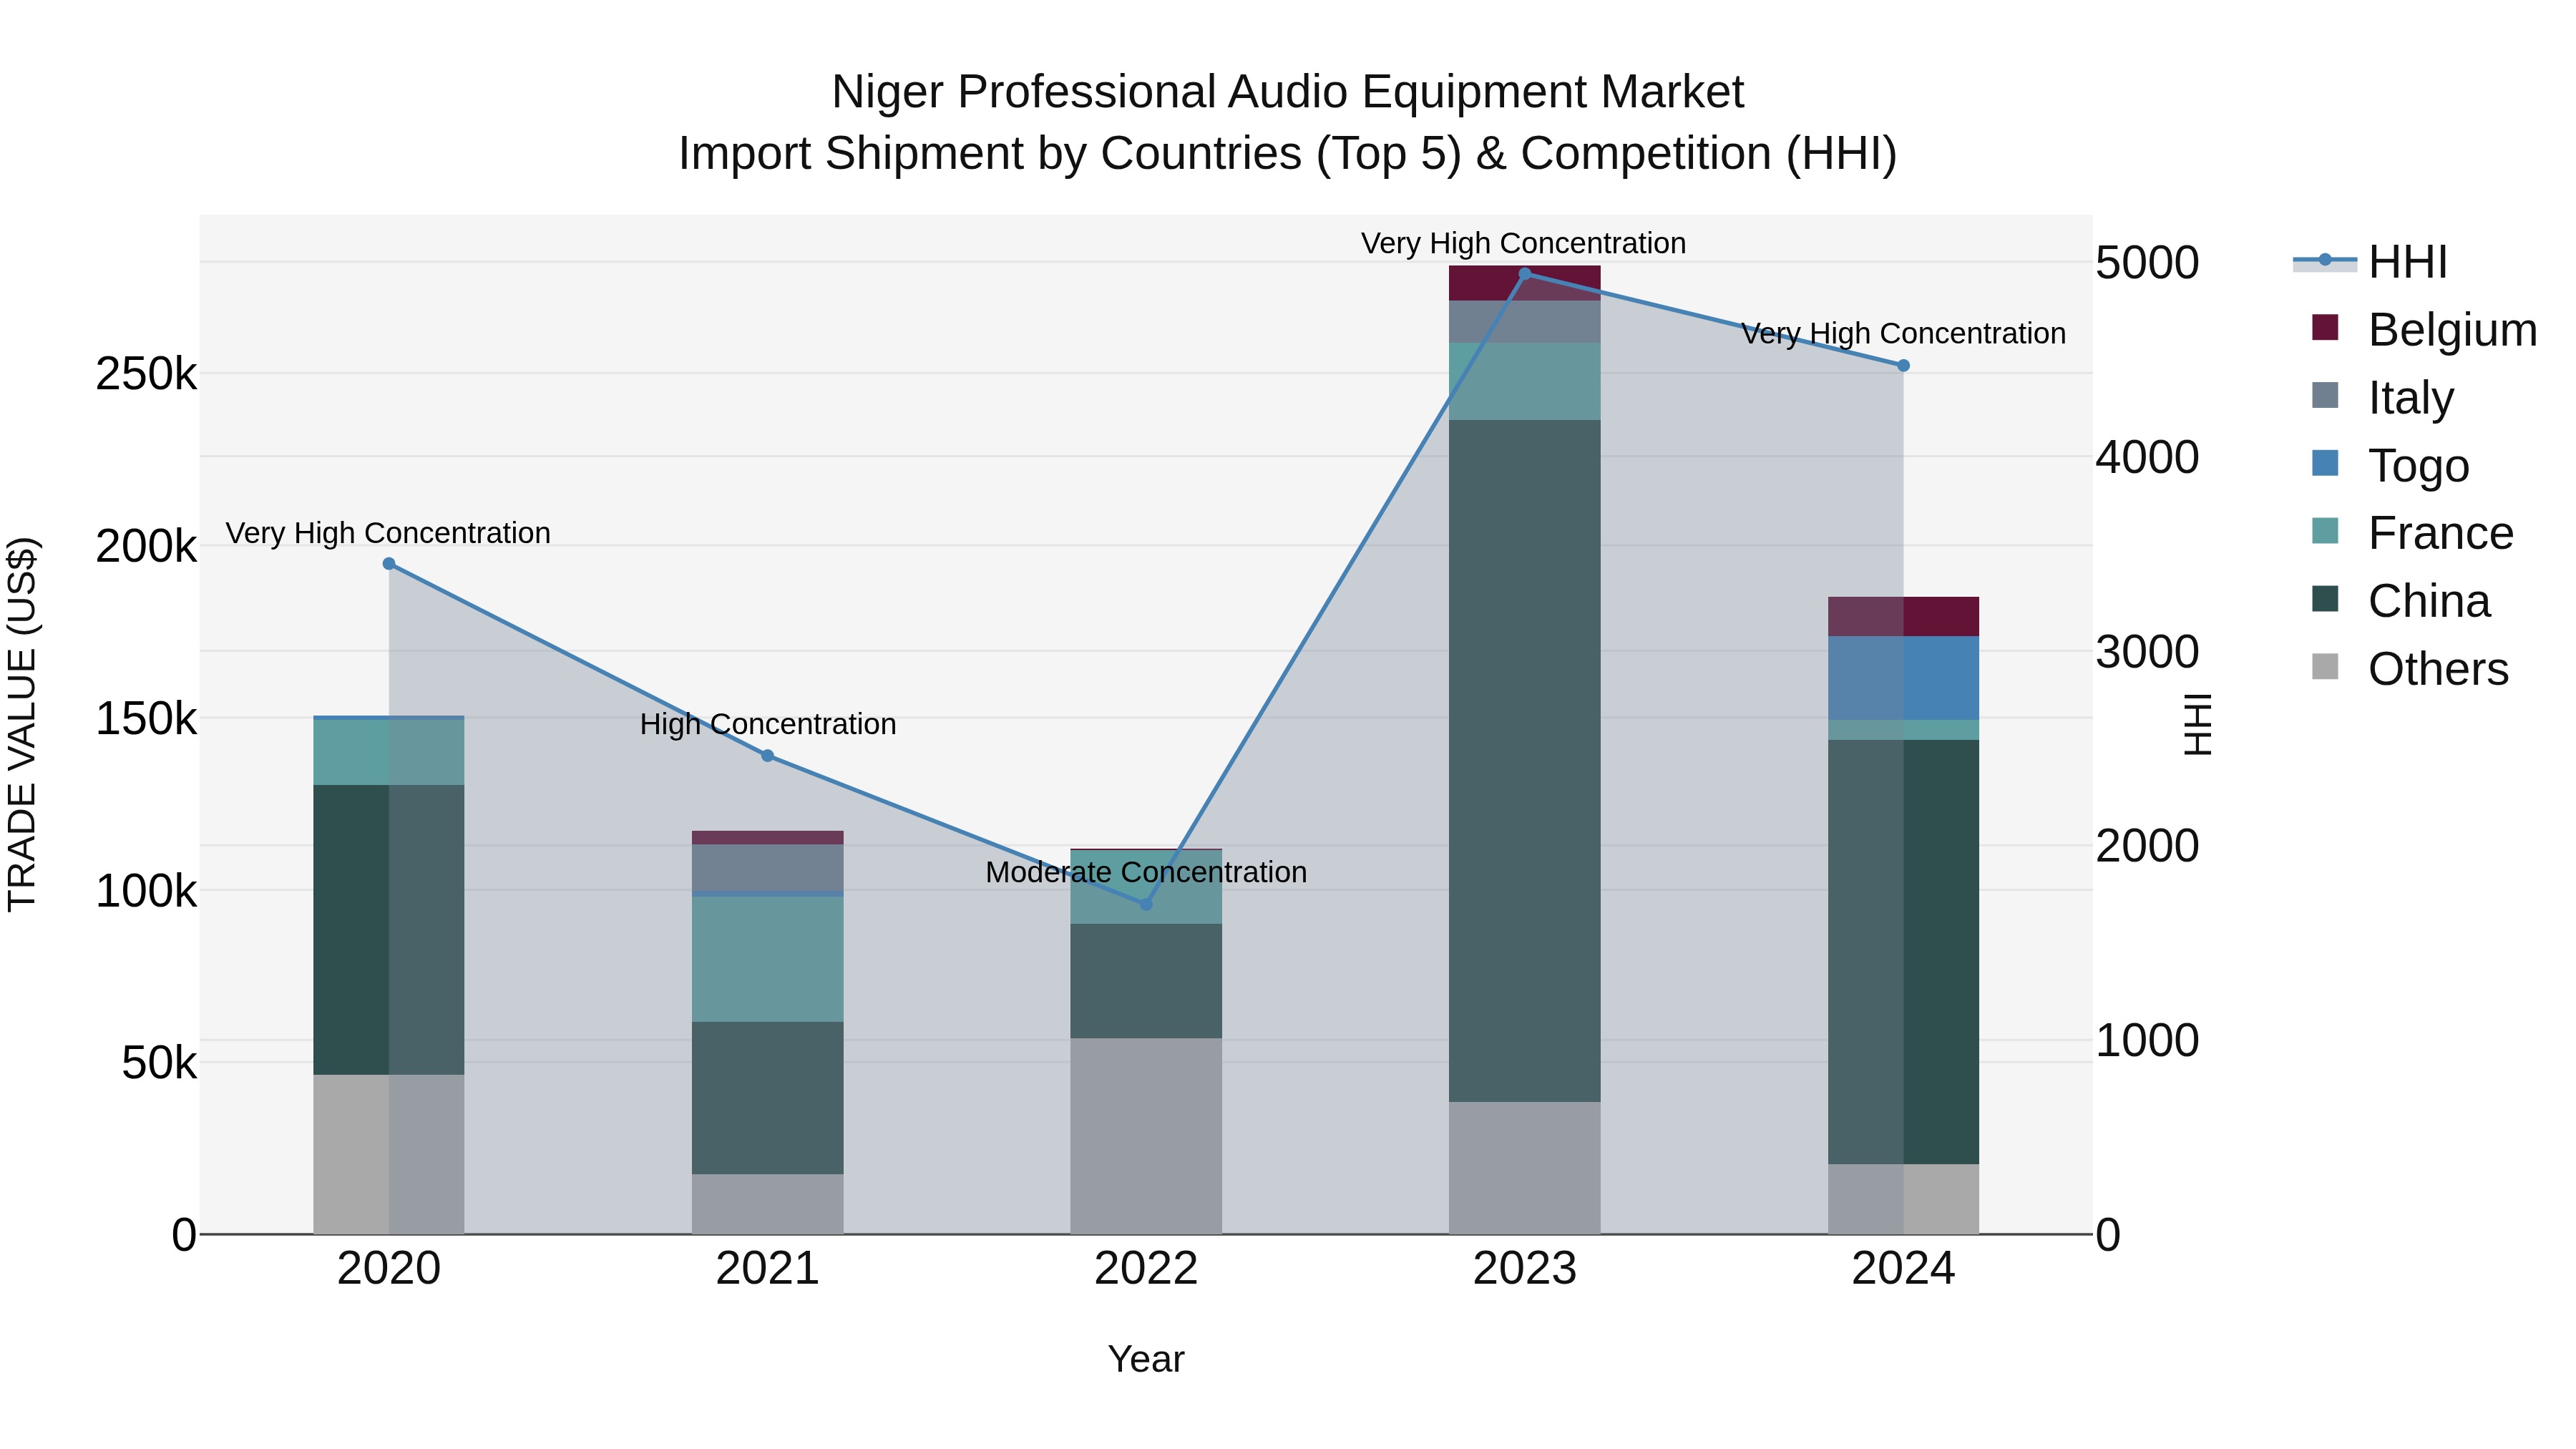Screen dimensions: 2576x1449
Task: Click the 2023 HHI data point marker
Action: click(1525, 273)
